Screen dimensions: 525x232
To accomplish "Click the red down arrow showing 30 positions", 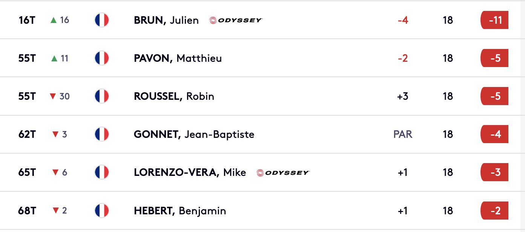I will pyautogui.click(x=53, y=96).
